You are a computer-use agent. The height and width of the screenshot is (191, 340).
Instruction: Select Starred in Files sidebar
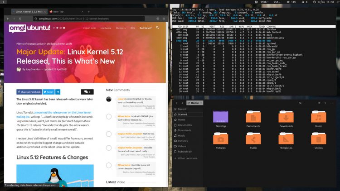point(188,115)
